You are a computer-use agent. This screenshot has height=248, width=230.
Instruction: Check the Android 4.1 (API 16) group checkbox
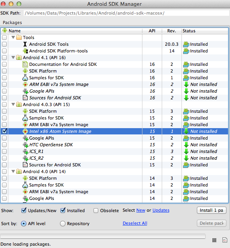click(x=4, y=58)
